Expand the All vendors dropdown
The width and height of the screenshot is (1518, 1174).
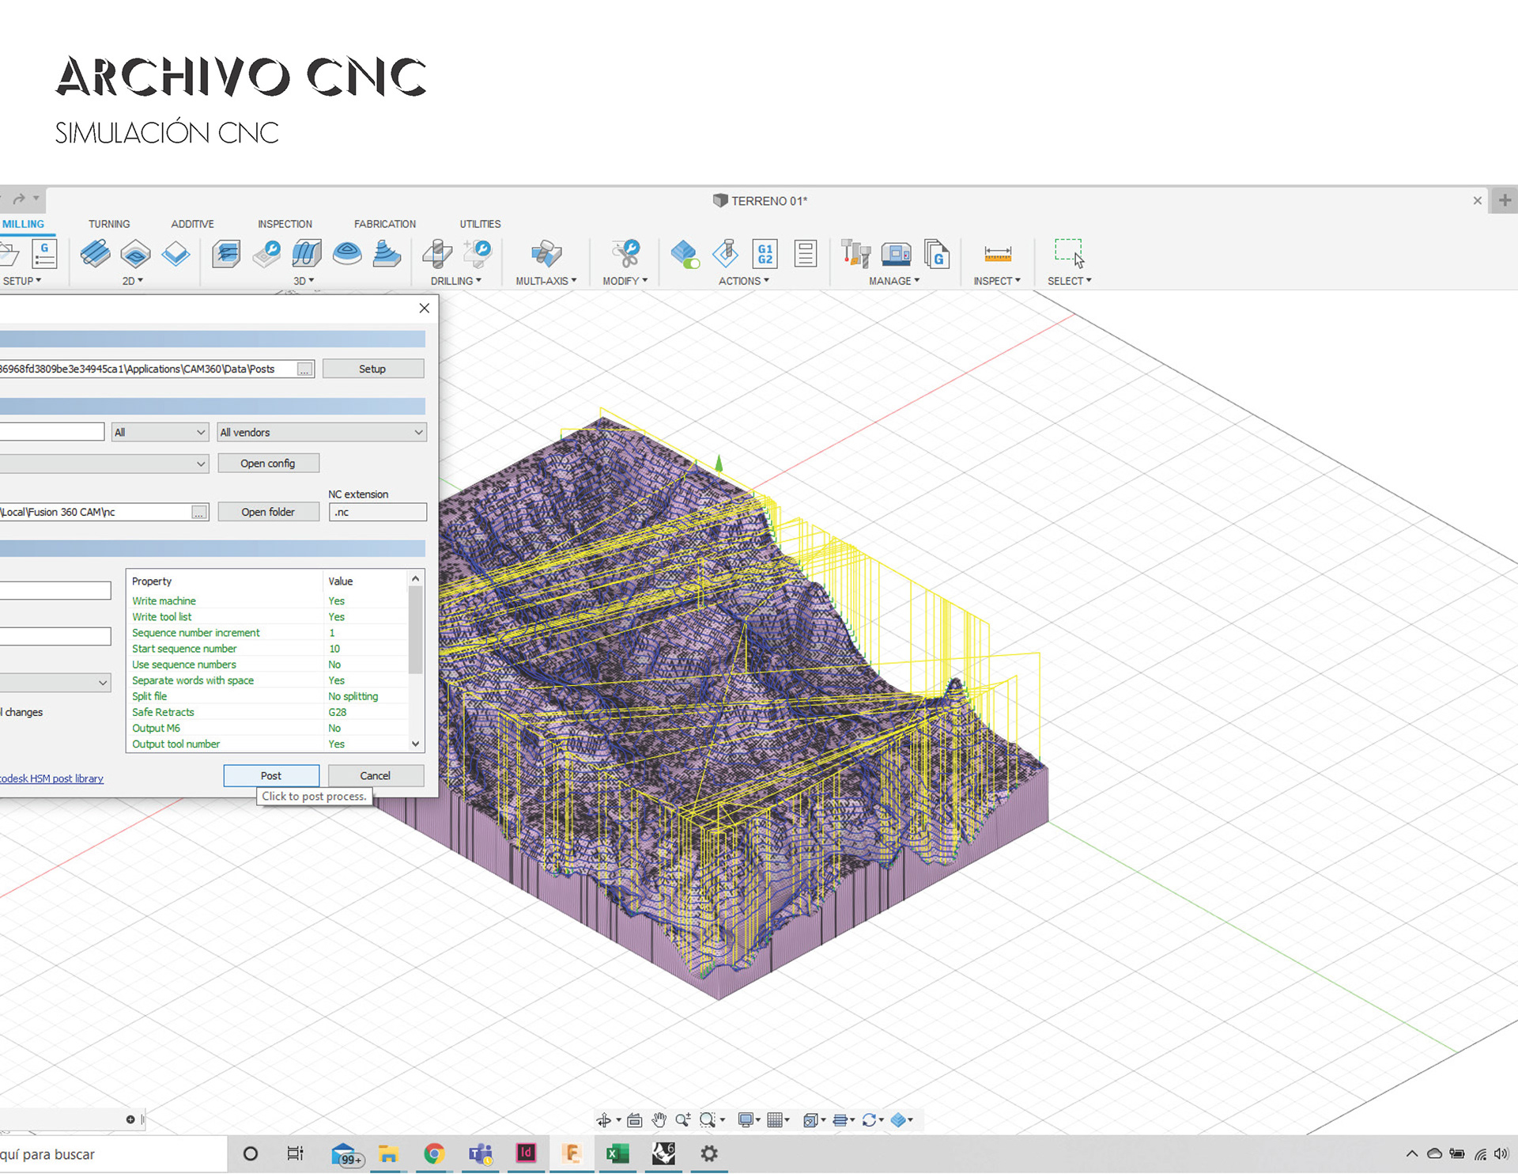pyautogui.click(x=321, y=433)
